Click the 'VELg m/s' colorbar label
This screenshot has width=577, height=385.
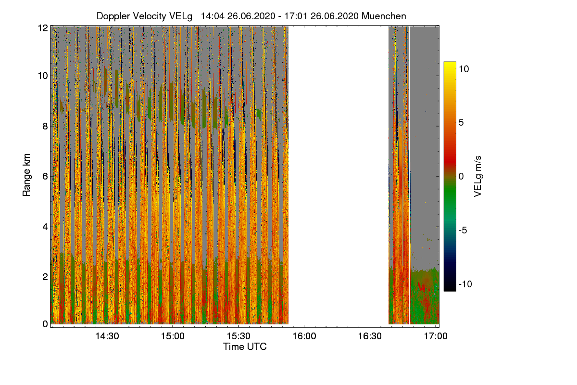coord(477,176)
